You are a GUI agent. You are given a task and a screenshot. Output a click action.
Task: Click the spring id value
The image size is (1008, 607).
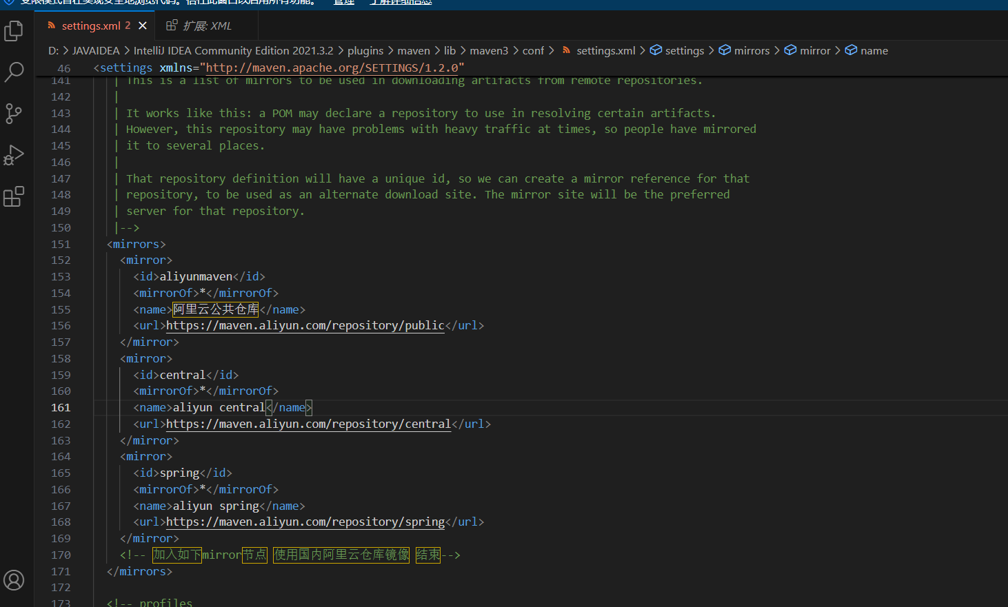click(x=179, y=473)
